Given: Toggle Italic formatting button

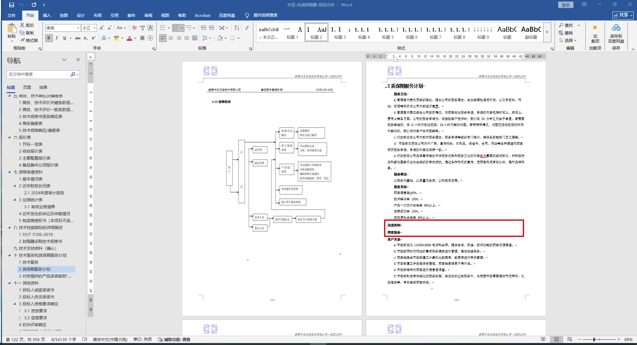Looking at the screenshot, I should [x=57, y=38].
